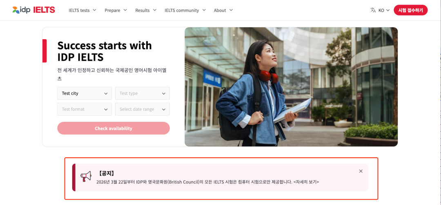Open the Prepare menu

pyautogui.click(x=112, y=10)
